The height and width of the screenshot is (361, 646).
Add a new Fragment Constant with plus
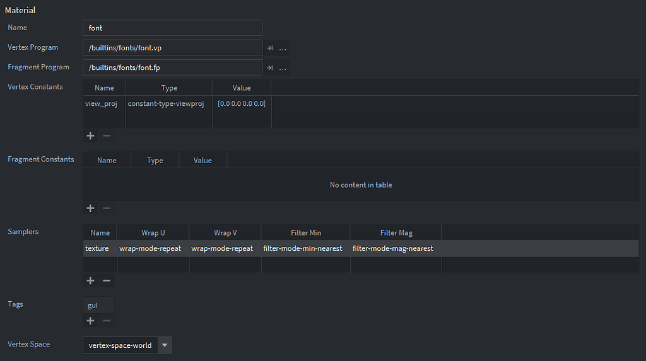pyautogui.click(x=90, y=209)
